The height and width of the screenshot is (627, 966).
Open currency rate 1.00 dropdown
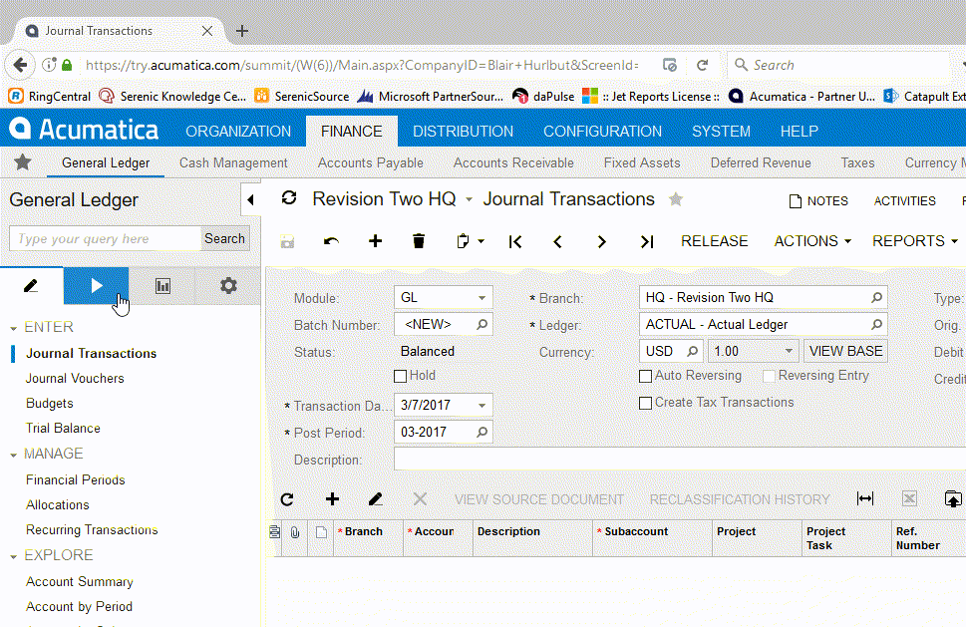point(789,351)
